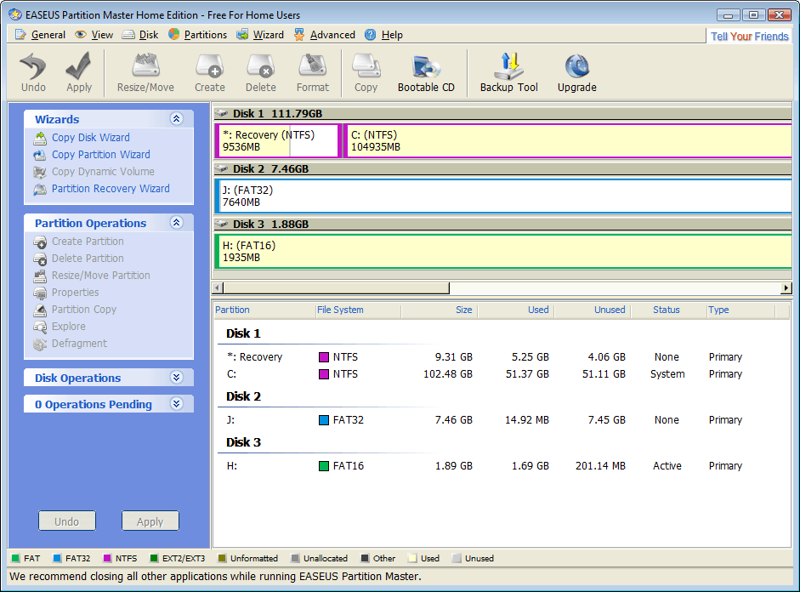Click Delete Partition in Partition Operations
Viewport: 800px width, 592px height.
click(x=88, y=259)
